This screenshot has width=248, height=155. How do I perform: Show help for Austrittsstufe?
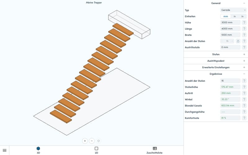[x=244, y=47]
